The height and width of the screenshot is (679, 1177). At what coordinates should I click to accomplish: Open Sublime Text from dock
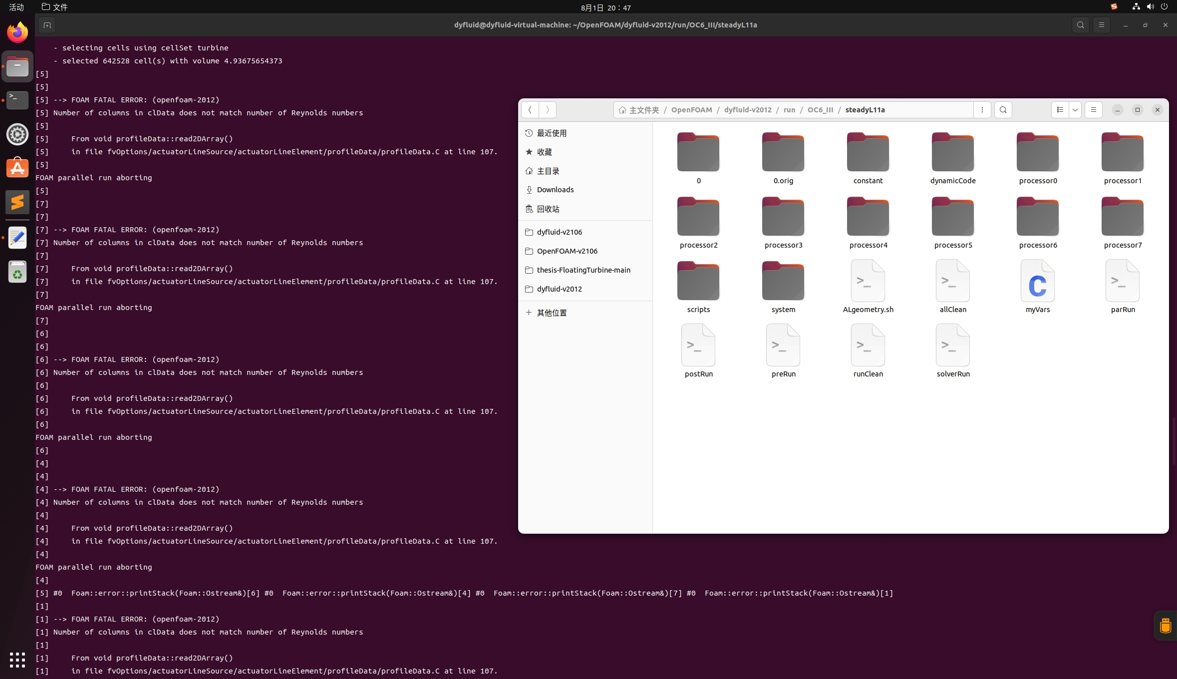[17, 202]
